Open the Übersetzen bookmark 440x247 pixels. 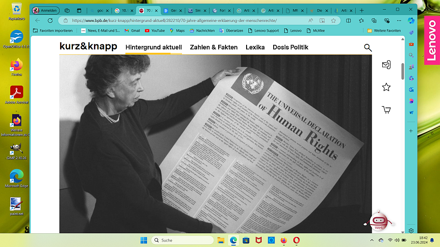click(x=231, y=31)
